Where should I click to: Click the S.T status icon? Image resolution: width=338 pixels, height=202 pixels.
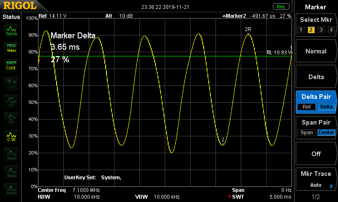11,101
